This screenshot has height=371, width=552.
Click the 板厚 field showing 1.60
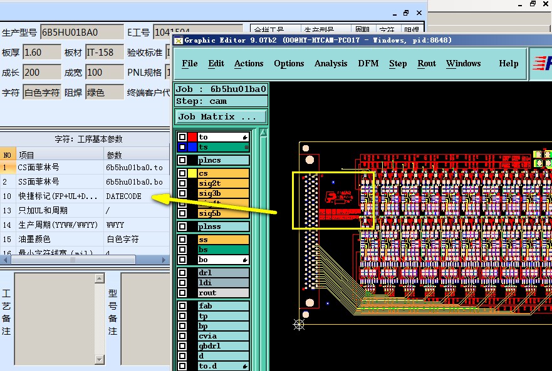[x=42, y=53]
